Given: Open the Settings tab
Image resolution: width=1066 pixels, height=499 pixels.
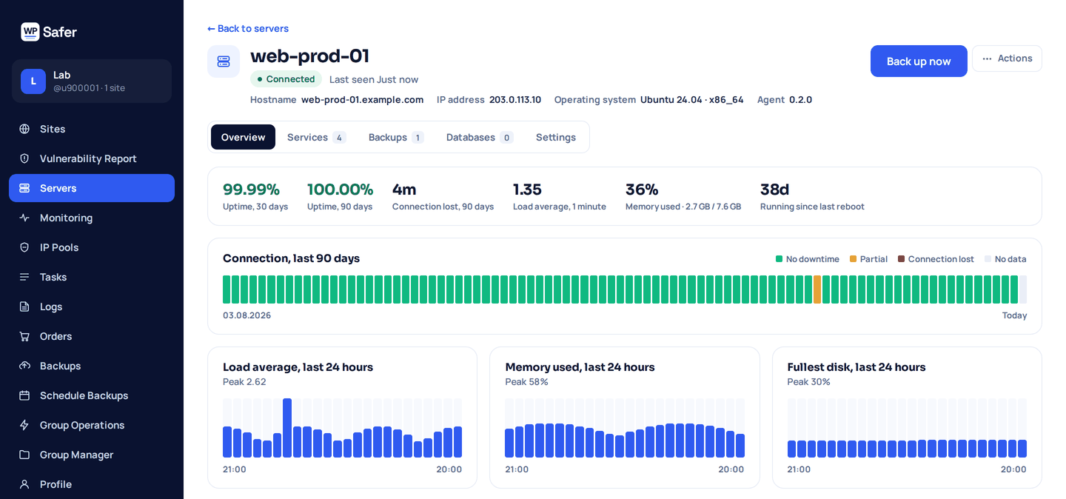Looking at the screenshot, I should pos(556,137).
